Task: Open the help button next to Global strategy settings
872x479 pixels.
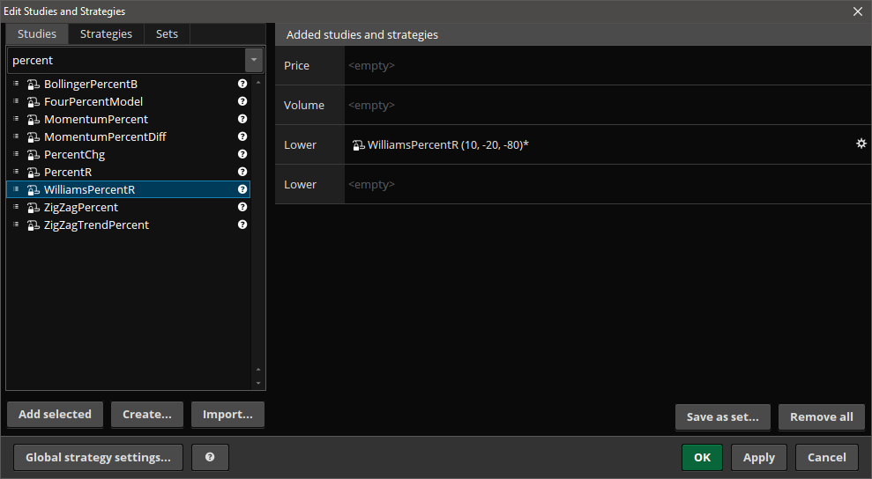Action: [x=210, y=457]
